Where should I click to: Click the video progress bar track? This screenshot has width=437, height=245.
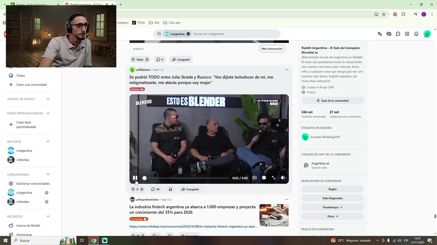(x=187, y=178)
